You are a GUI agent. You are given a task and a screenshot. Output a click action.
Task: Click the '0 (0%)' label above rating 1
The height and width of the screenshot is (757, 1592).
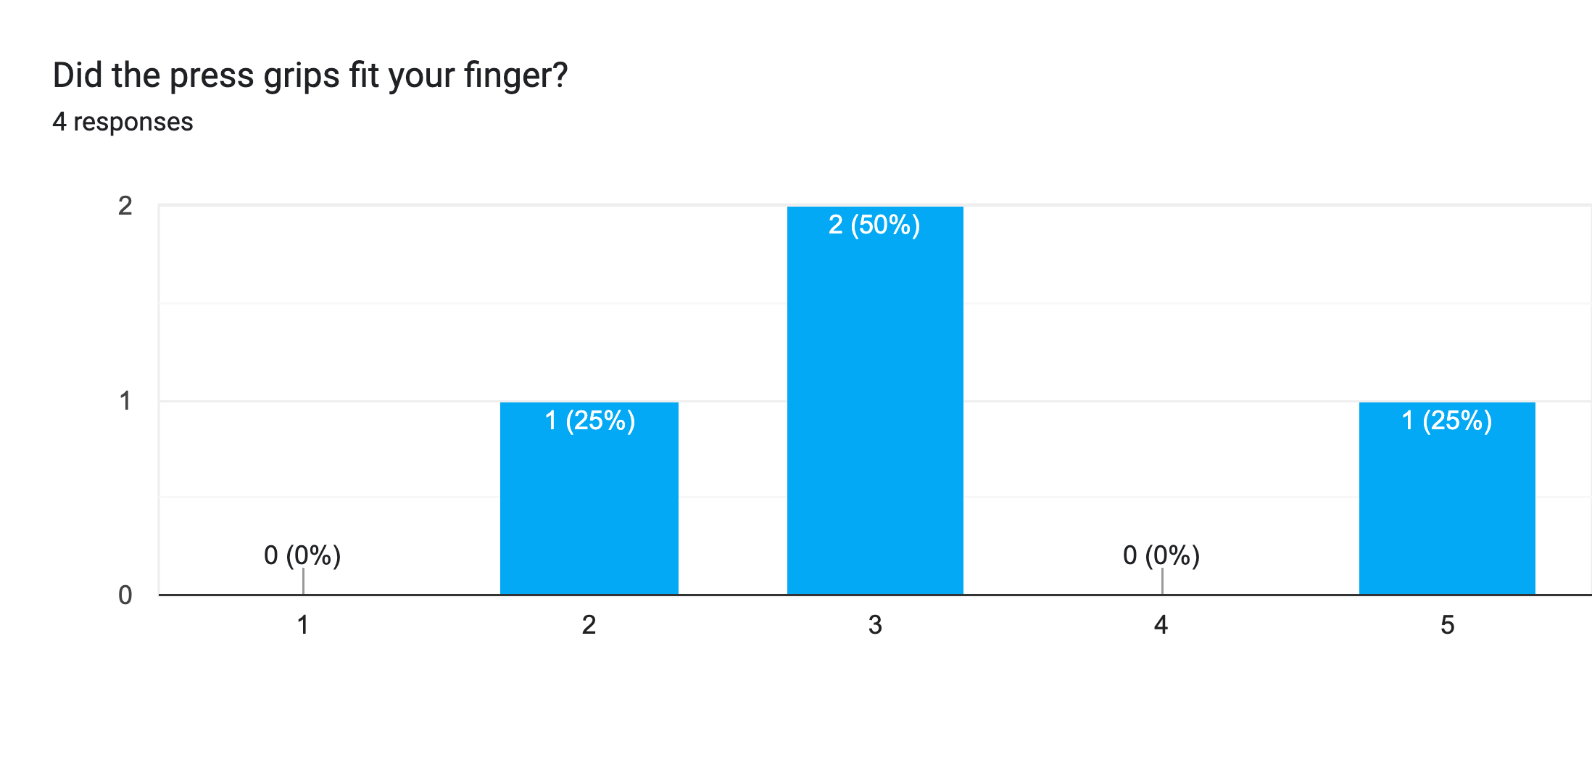tap(302, 555)
